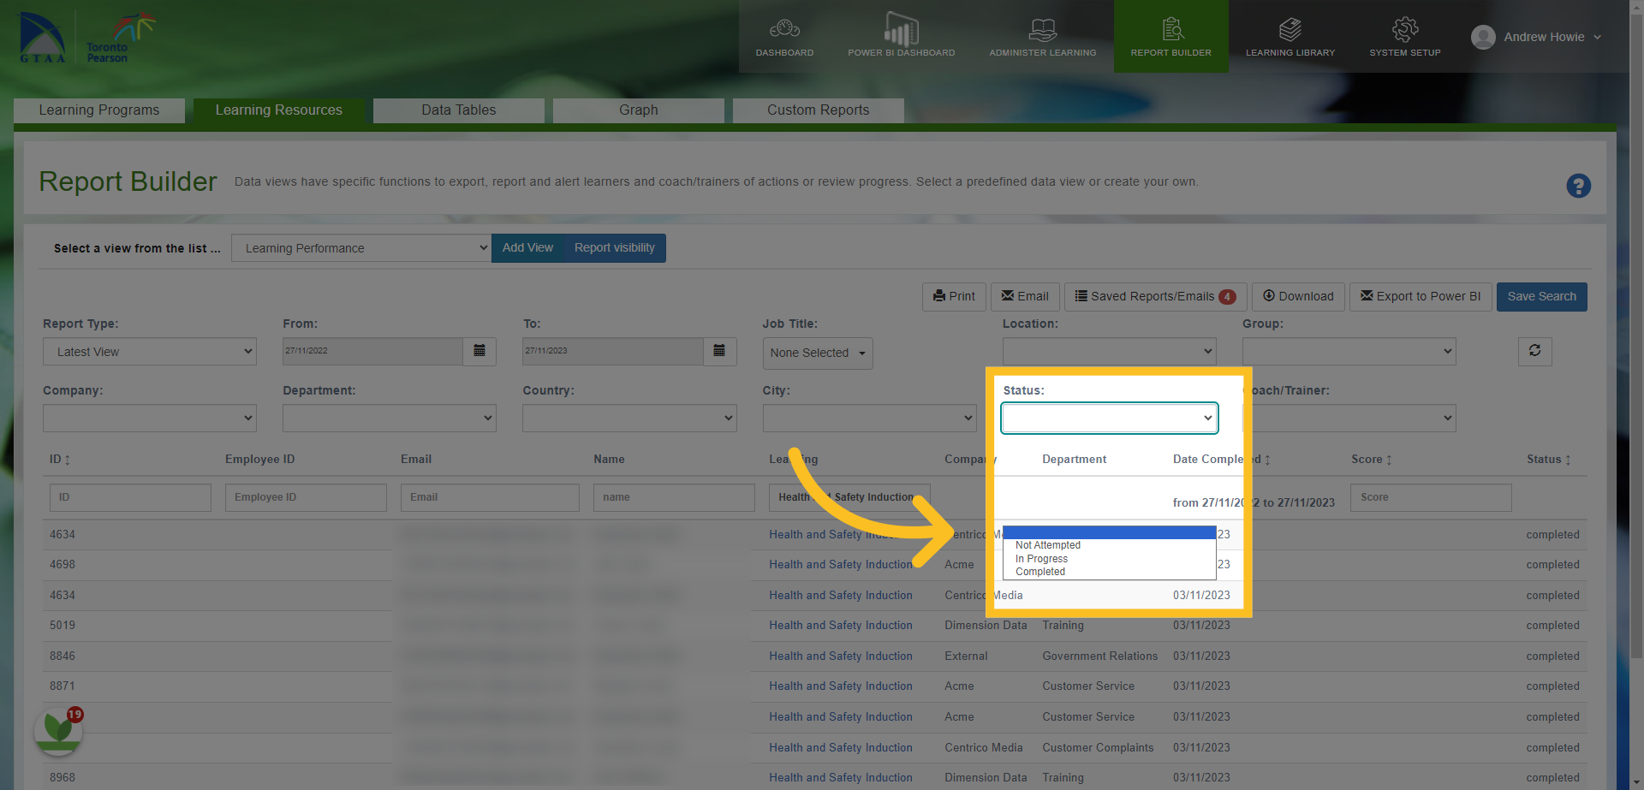The height and width of the screenshot is (790, 1644).
Task: Click the blue help question mark icon
Action: click(x=1578, y=186)
